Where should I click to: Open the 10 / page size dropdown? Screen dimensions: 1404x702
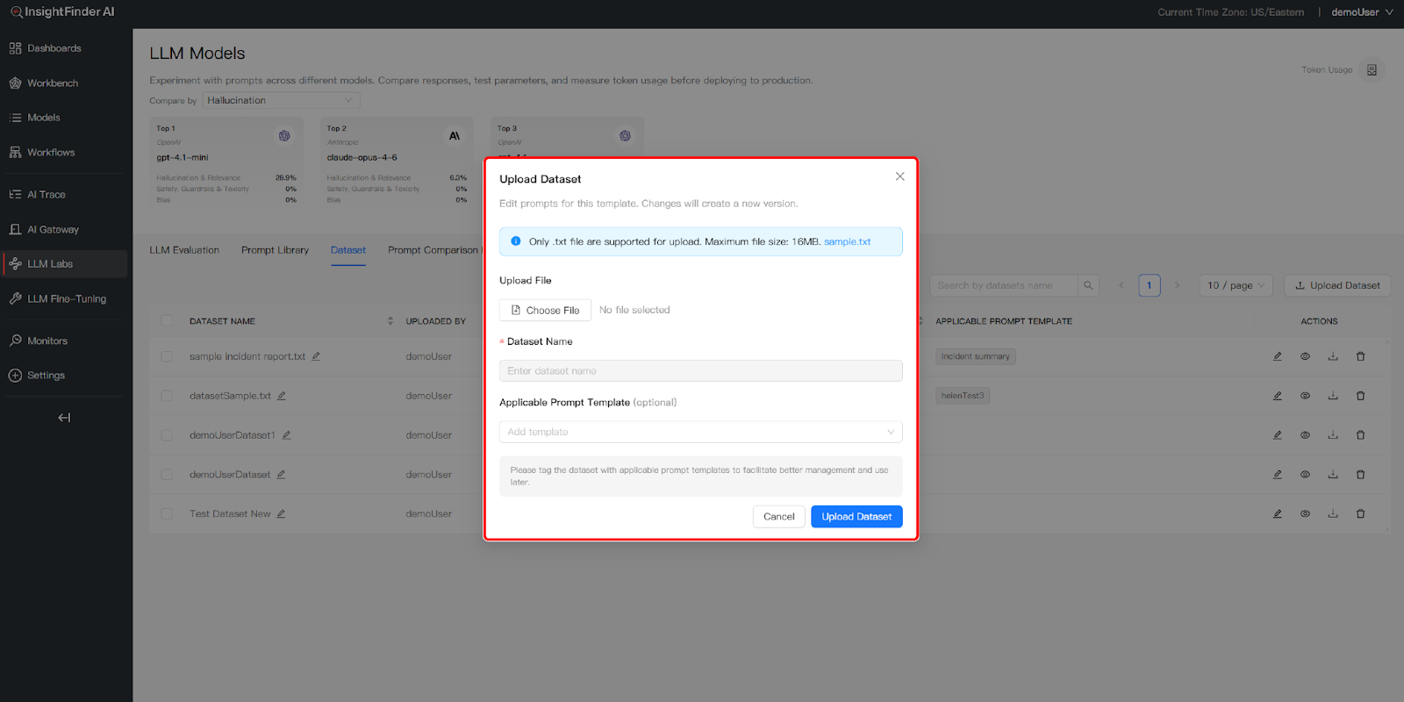coord(1236,285)
